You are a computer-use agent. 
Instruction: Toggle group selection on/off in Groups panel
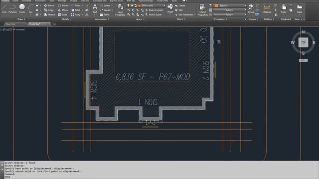pos(257,14)
